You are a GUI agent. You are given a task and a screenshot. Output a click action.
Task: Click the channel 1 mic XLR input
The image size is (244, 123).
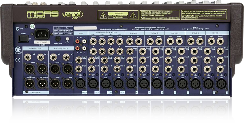(x=221, y=83)
